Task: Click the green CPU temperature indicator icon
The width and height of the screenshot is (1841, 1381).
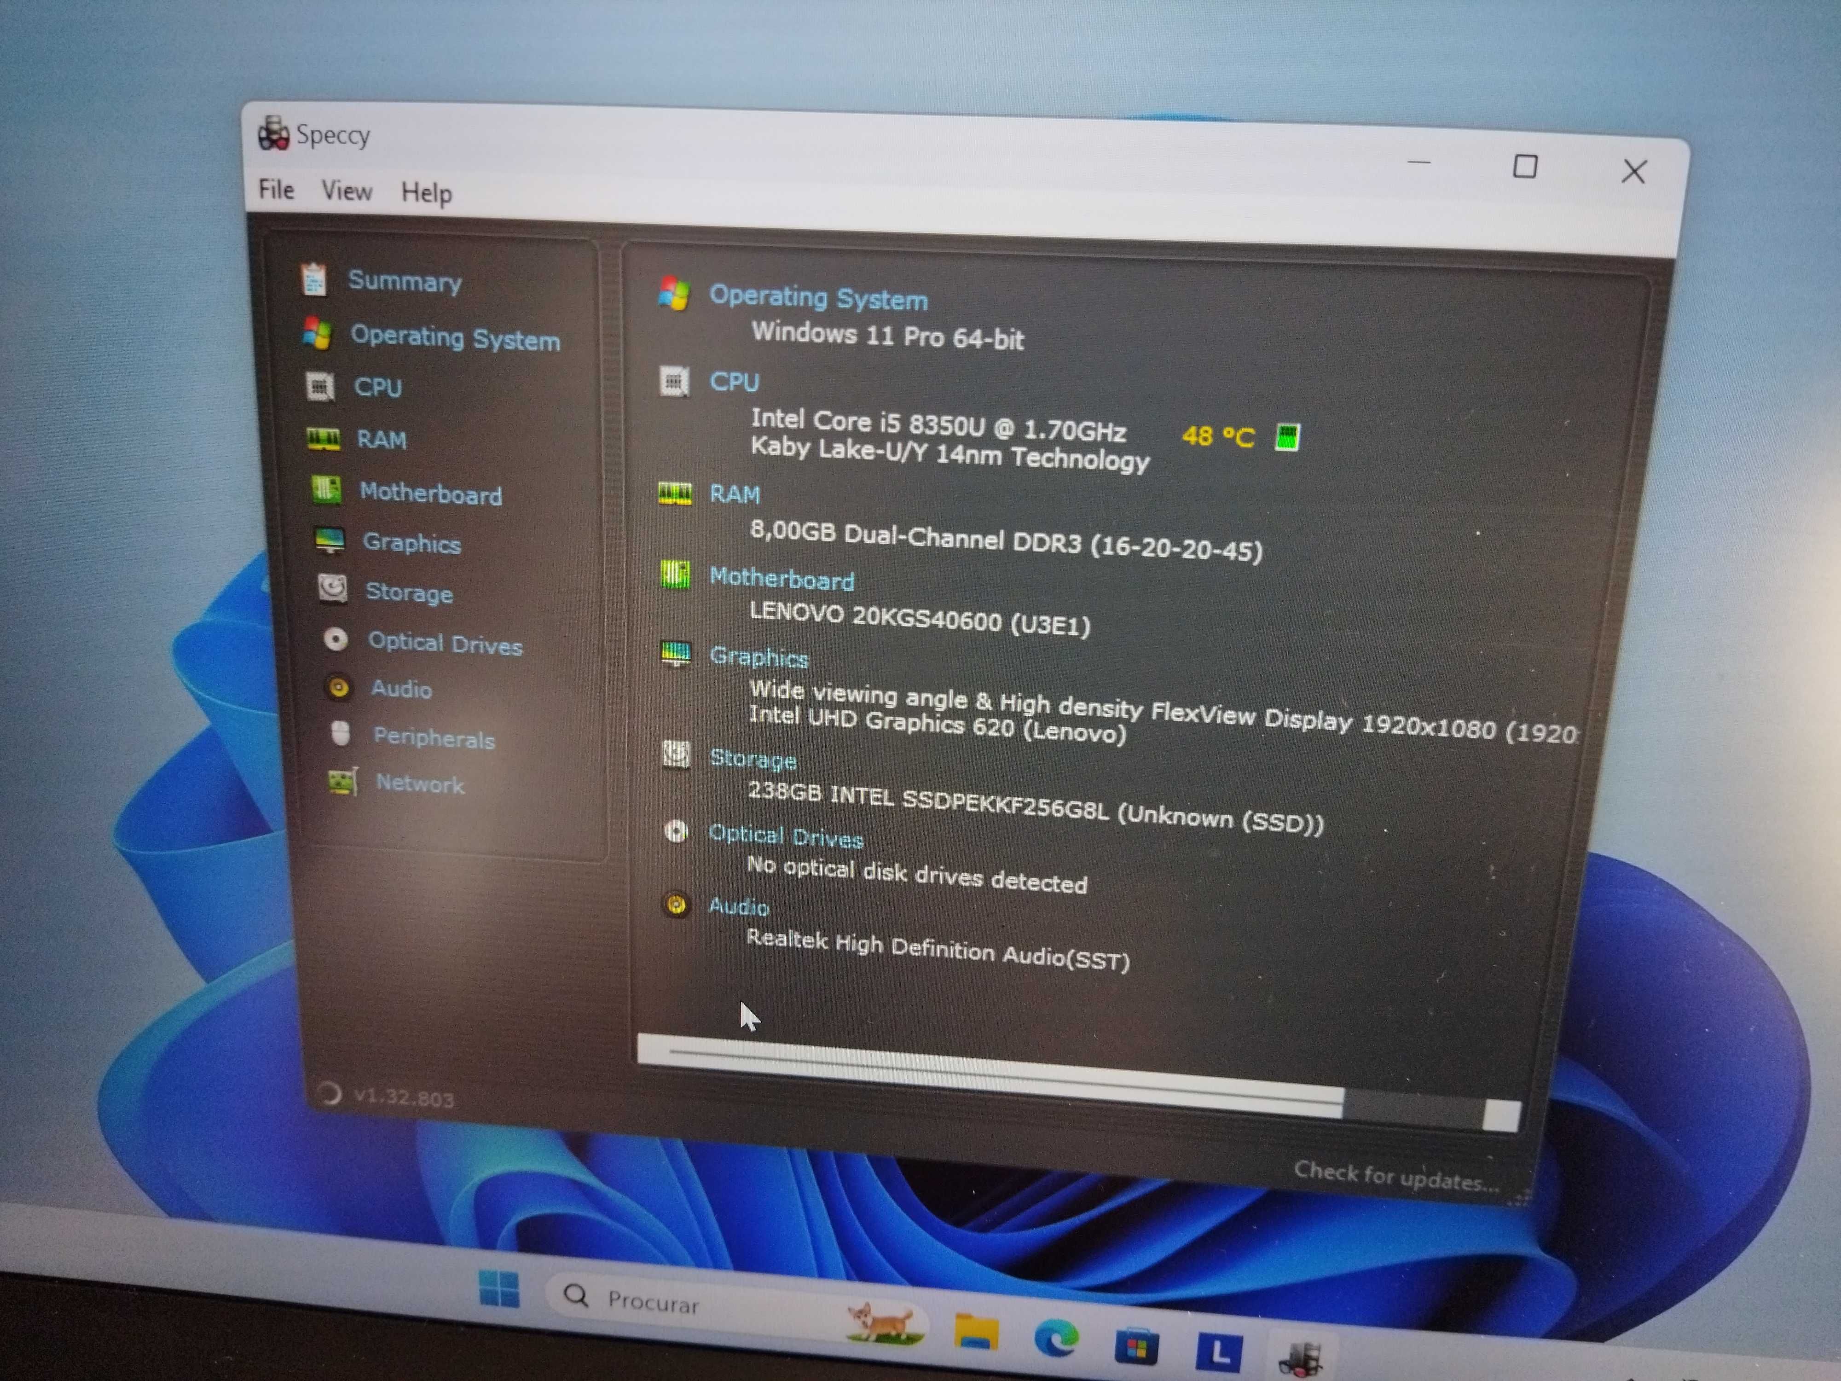Action: 1287,437
